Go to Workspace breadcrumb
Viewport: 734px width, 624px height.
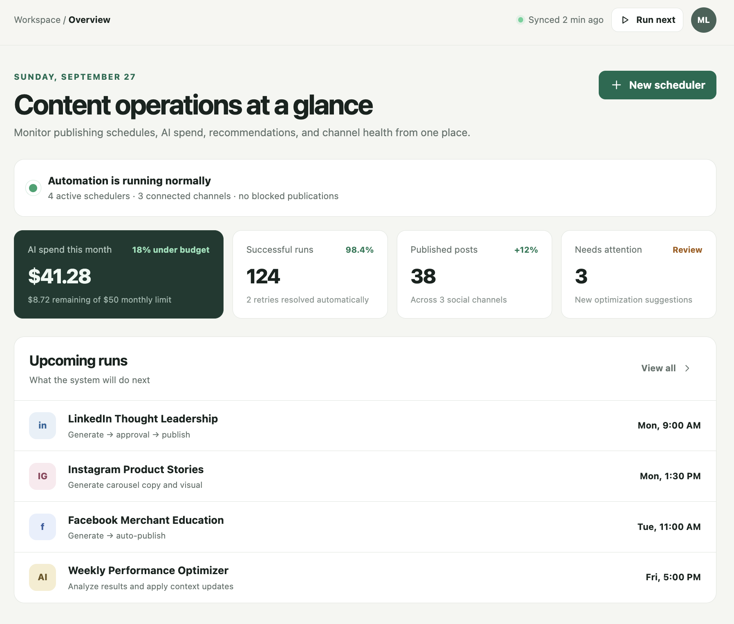pyautogui.click(x=37, y=20)
